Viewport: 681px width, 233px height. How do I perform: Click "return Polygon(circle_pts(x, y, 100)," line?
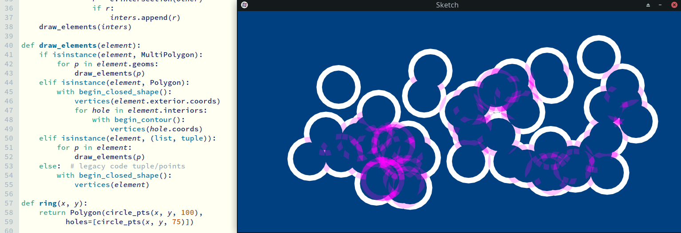pos(121,213)
